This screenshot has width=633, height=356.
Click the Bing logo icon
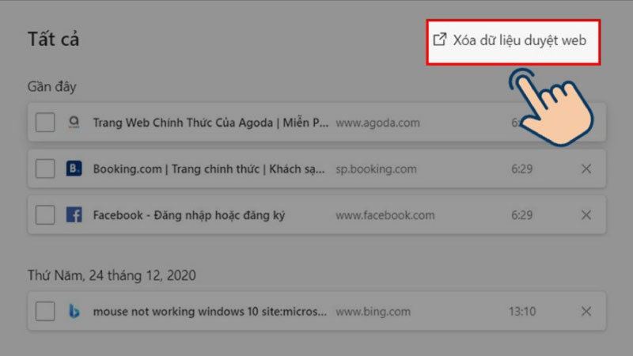point(74,311)
